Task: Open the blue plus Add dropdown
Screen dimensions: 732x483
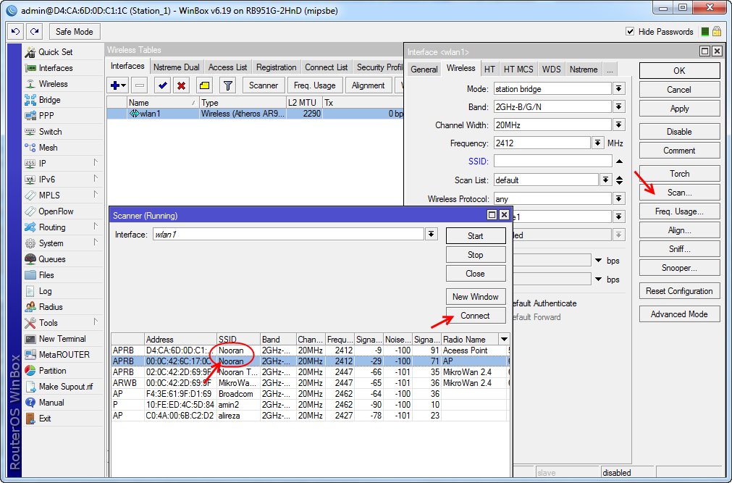Action: pos(118,85)
